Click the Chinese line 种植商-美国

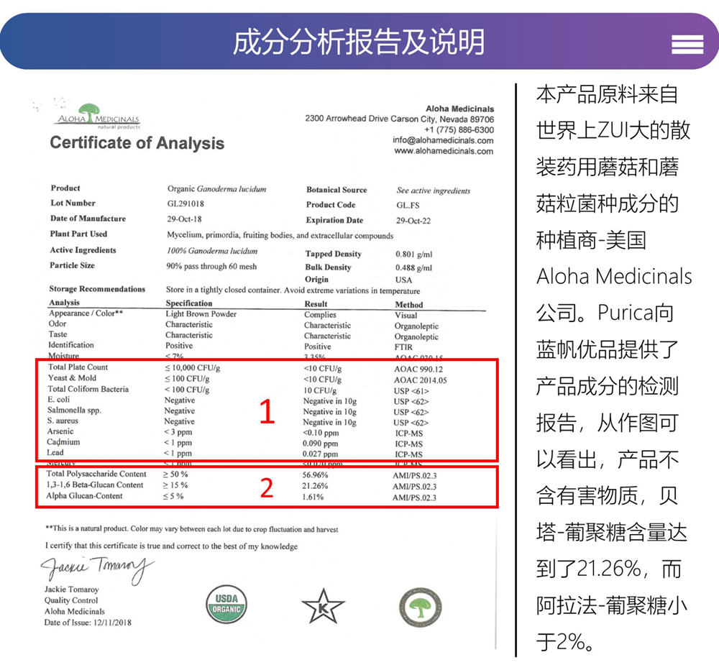tap(591, 241)
